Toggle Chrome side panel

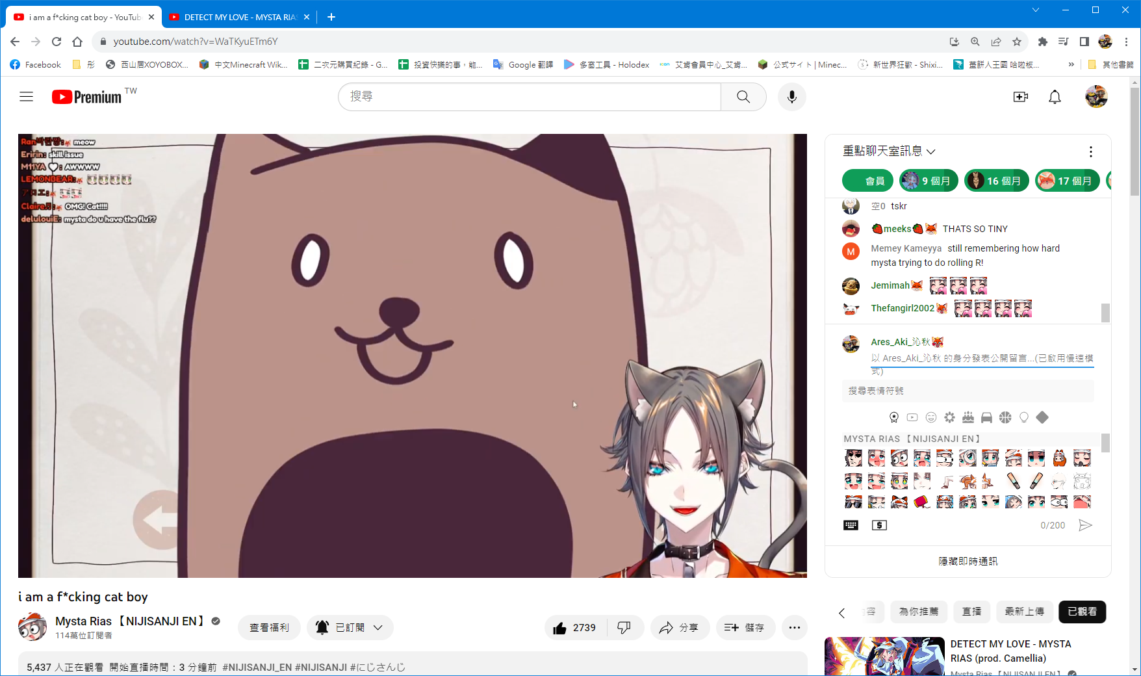click(x=1084, y=42)
